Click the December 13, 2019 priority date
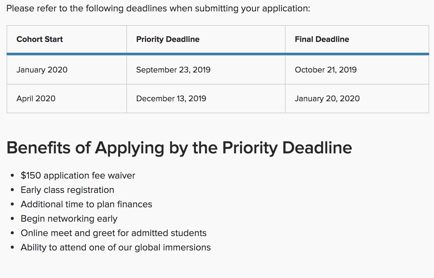This screenshot has height=278, width=434. coord(171,99)
